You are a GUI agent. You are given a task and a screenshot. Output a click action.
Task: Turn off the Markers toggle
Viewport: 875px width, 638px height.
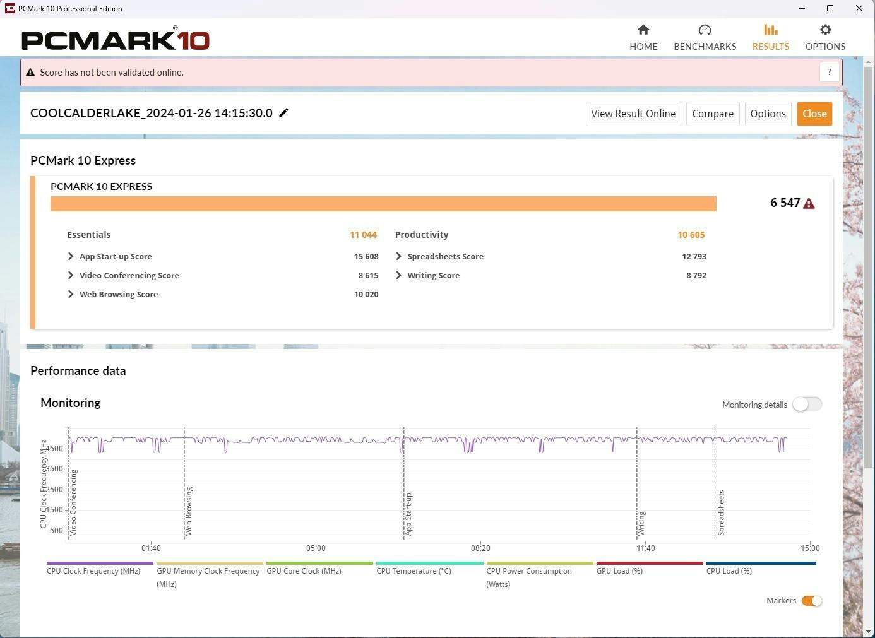[811, 601]
